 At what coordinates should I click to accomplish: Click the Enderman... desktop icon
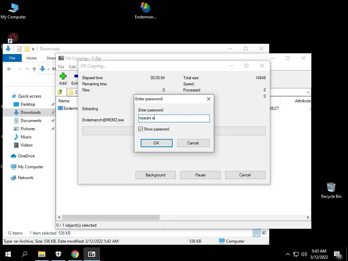coord(145,11)
